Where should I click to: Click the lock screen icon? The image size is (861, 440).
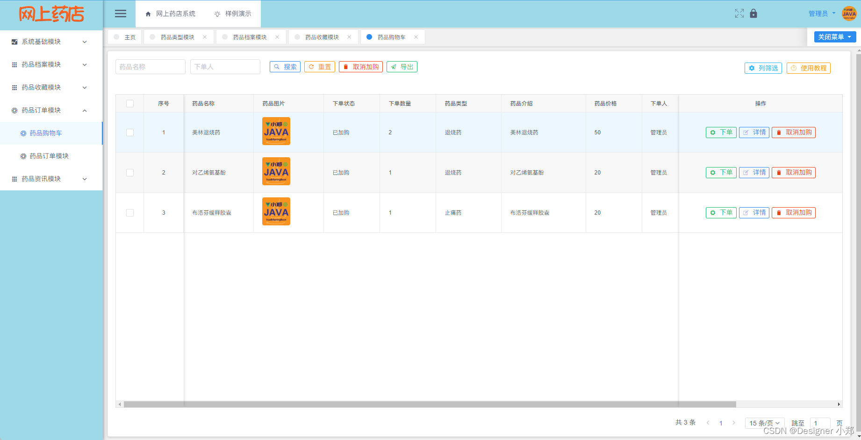point(753,14)
